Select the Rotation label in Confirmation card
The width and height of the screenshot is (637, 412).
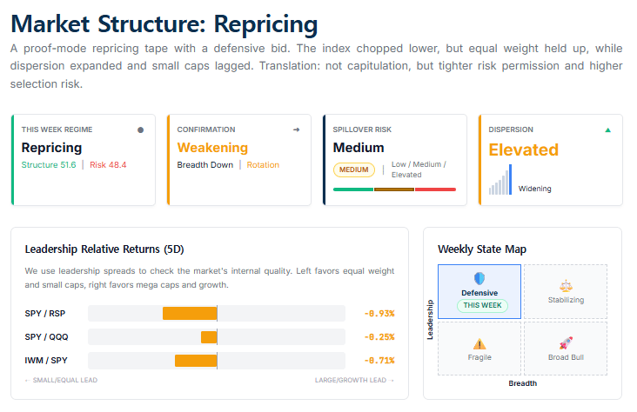pos(263,165)
